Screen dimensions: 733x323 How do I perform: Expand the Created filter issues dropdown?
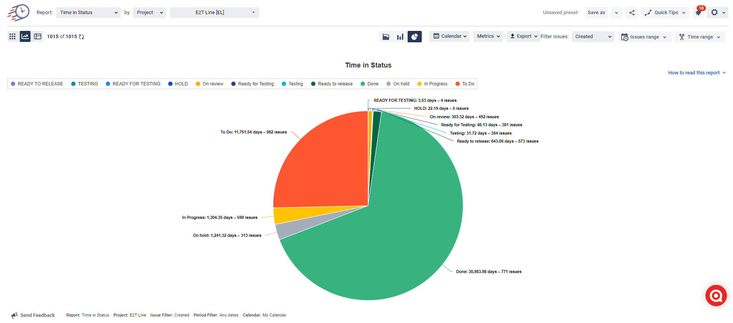[x=593, y=37]
